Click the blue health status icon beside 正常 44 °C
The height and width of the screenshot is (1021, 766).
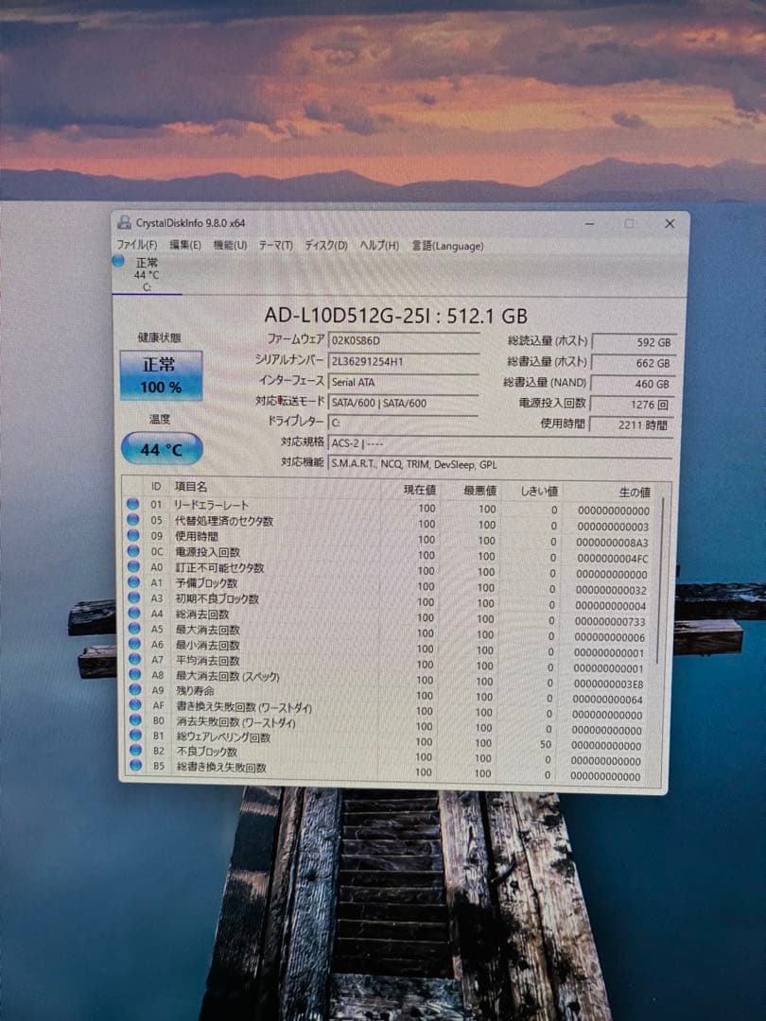coord(118,261)
